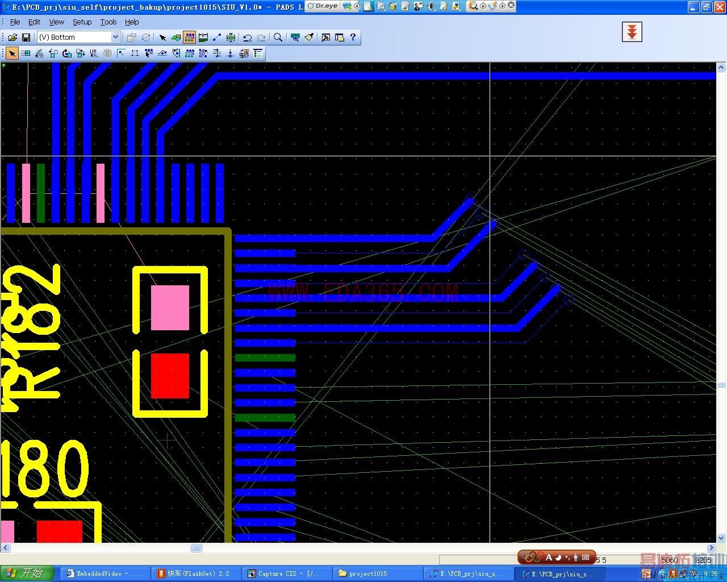
Task: Click the Rotate 90 tool
Action: pos(53,53)
